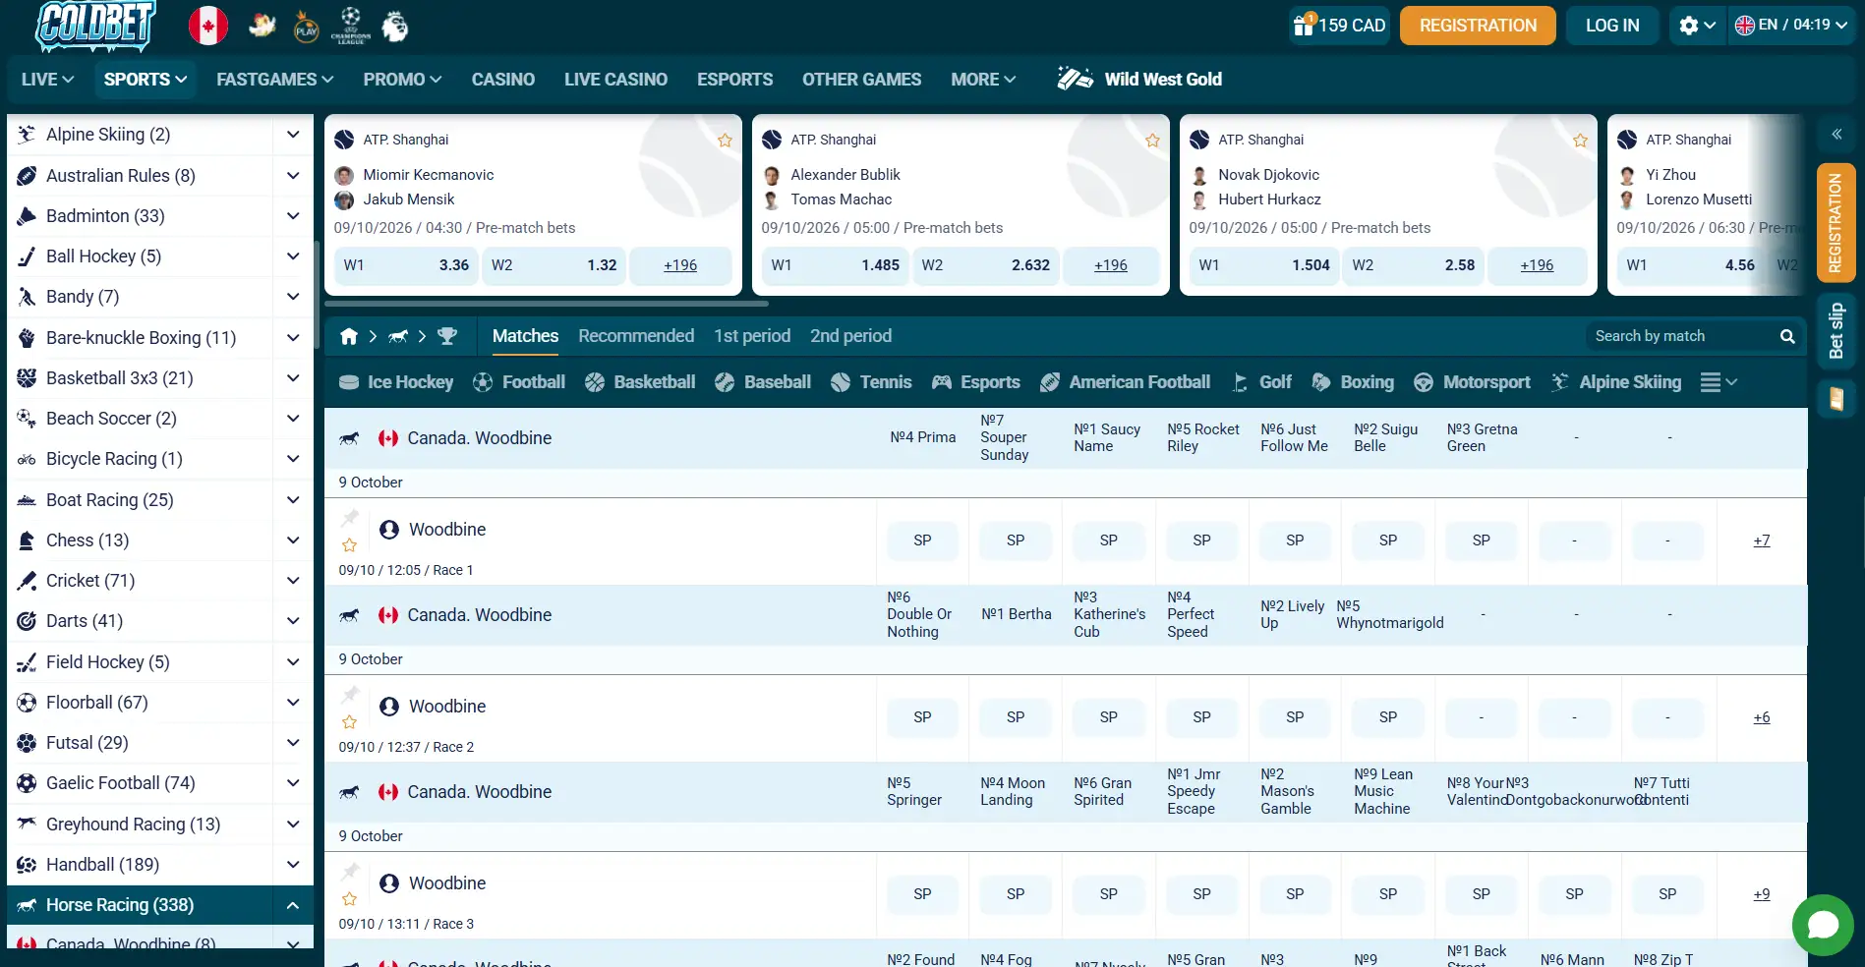The width and height of the screenshot is (1865, 967).
Task: Click the home breadcrumb icon
Action: coord(349,336)
